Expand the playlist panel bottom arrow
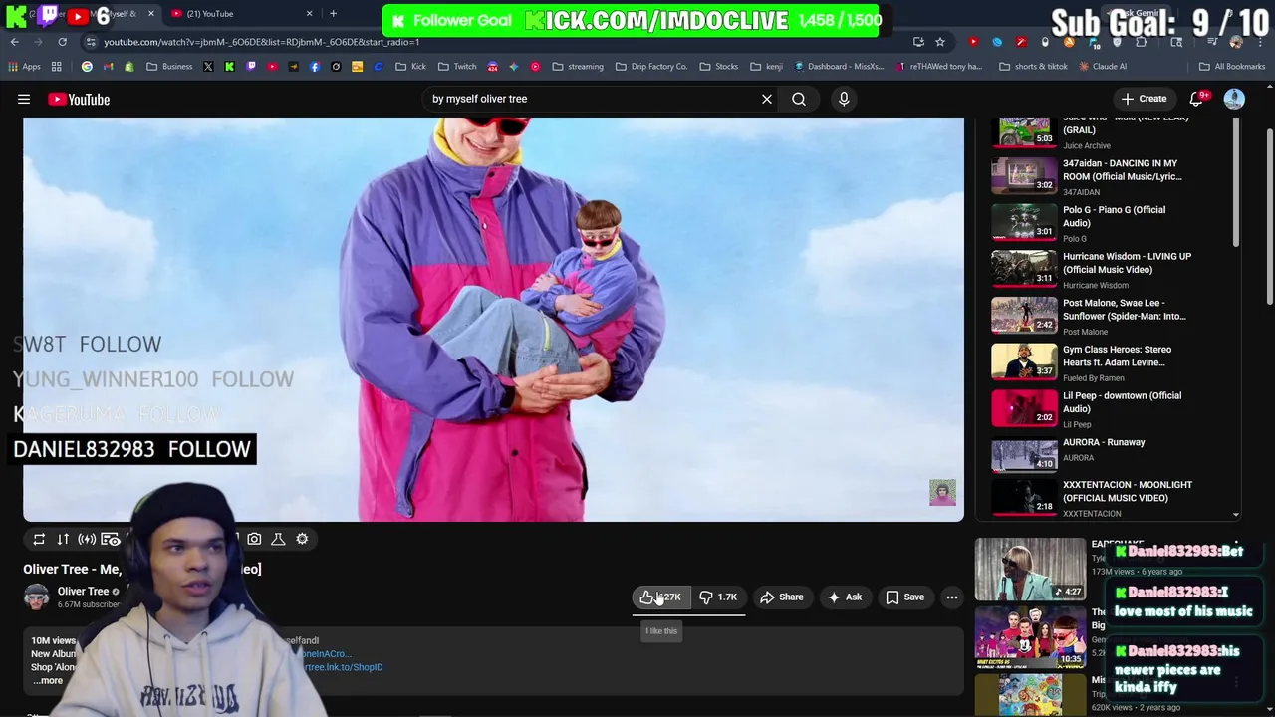This screenshot has height=717, width=1275. pos(1236,515)
